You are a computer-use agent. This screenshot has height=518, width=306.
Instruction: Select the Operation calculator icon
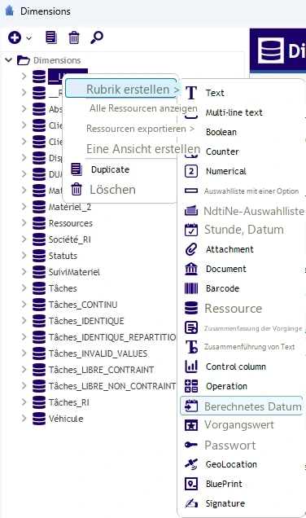click(191, 386)
